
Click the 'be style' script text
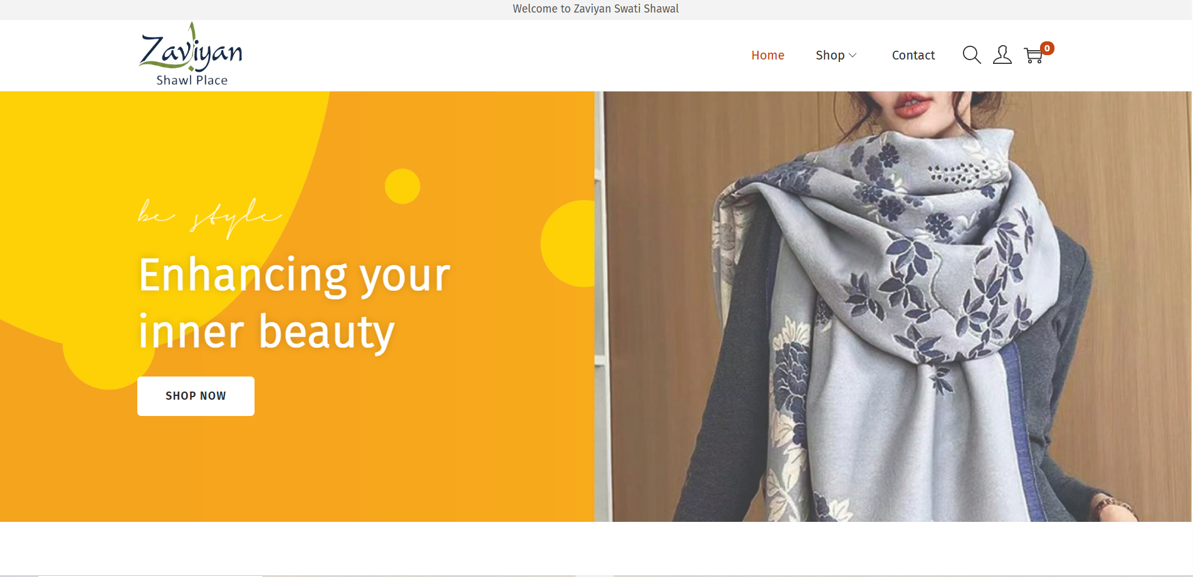click(209, 216)
